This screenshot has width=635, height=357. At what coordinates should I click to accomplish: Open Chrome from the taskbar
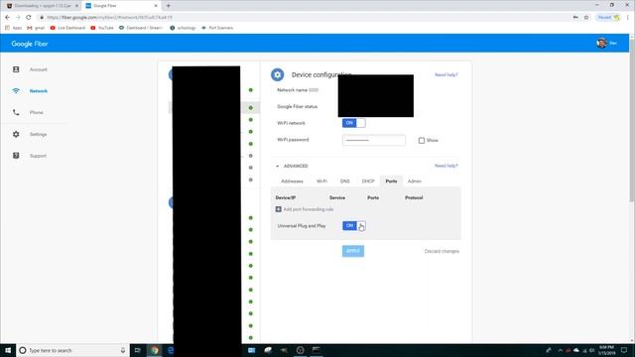(155, 350)
